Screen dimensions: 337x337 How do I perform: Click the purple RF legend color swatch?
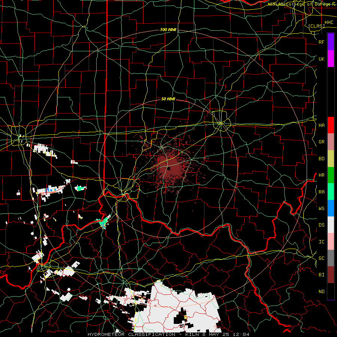[331, 42]
